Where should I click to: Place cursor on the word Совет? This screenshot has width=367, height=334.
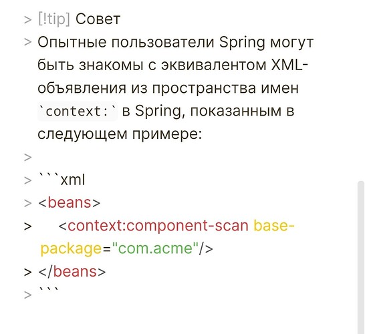98,19
